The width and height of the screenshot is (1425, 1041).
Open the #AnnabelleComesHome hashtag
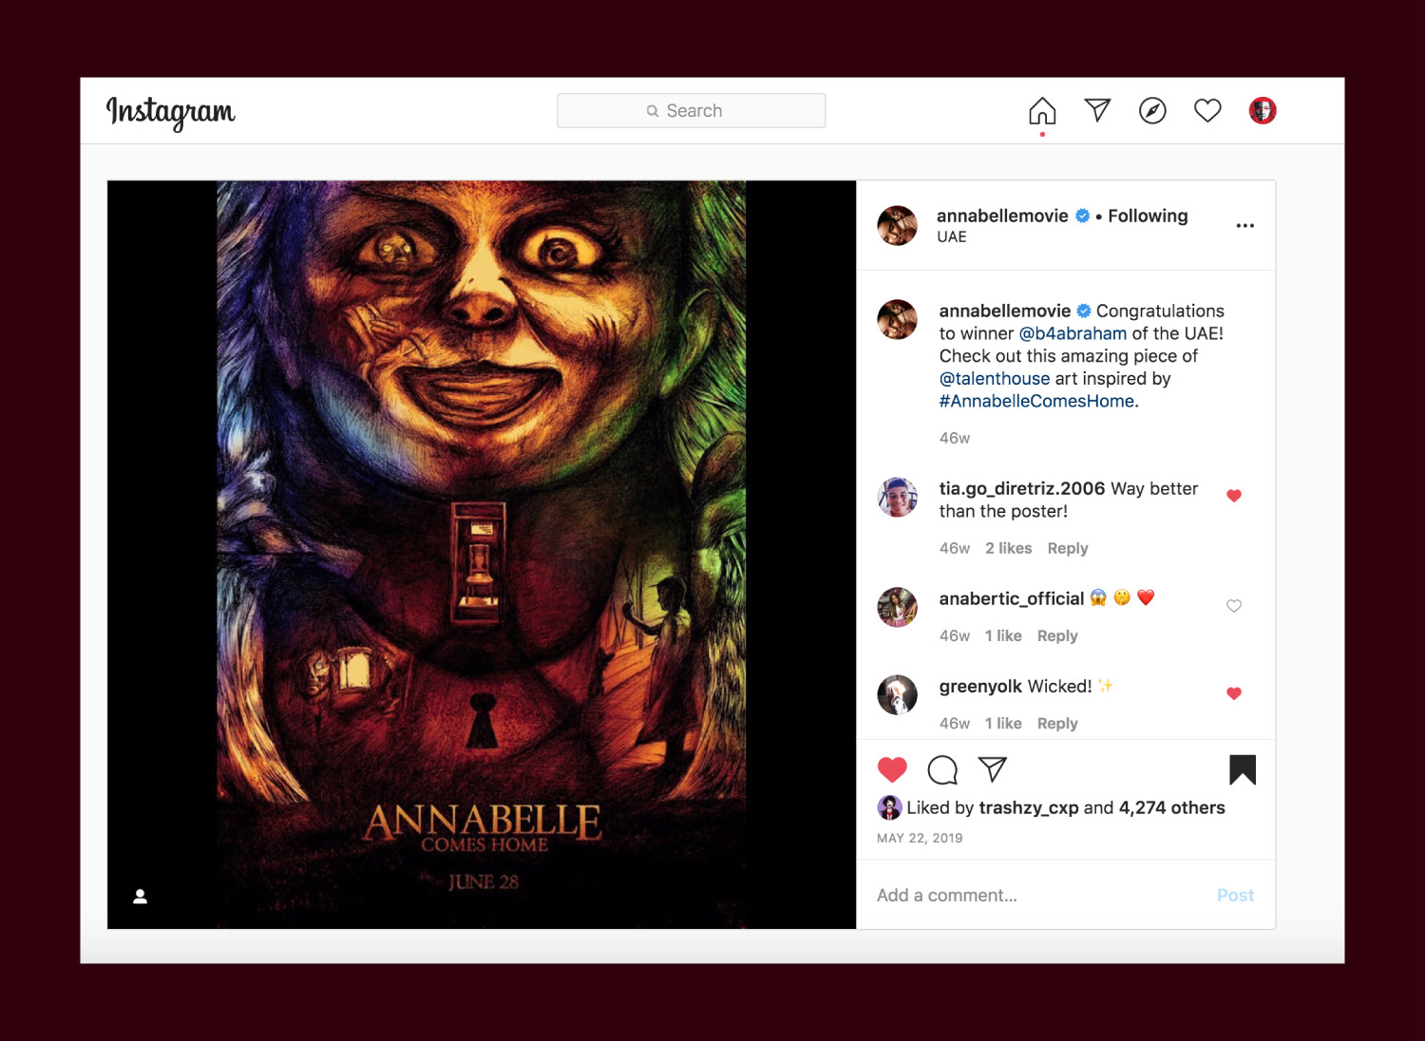tap(1036, 401)
